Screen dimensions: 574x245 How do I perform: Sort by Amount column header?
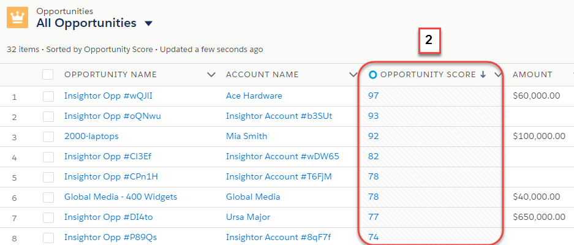coord(532,75)
